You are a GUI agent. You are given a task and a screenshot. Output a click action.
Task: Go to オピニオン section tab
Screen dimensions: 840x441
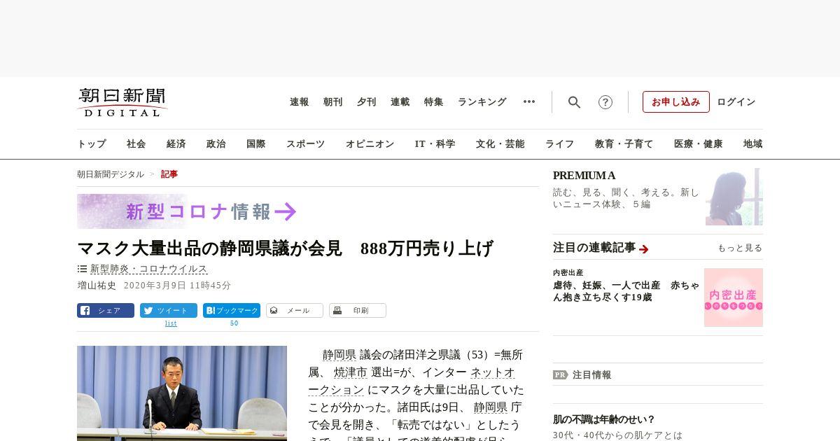pyautogui.click(x=370, y=144)
